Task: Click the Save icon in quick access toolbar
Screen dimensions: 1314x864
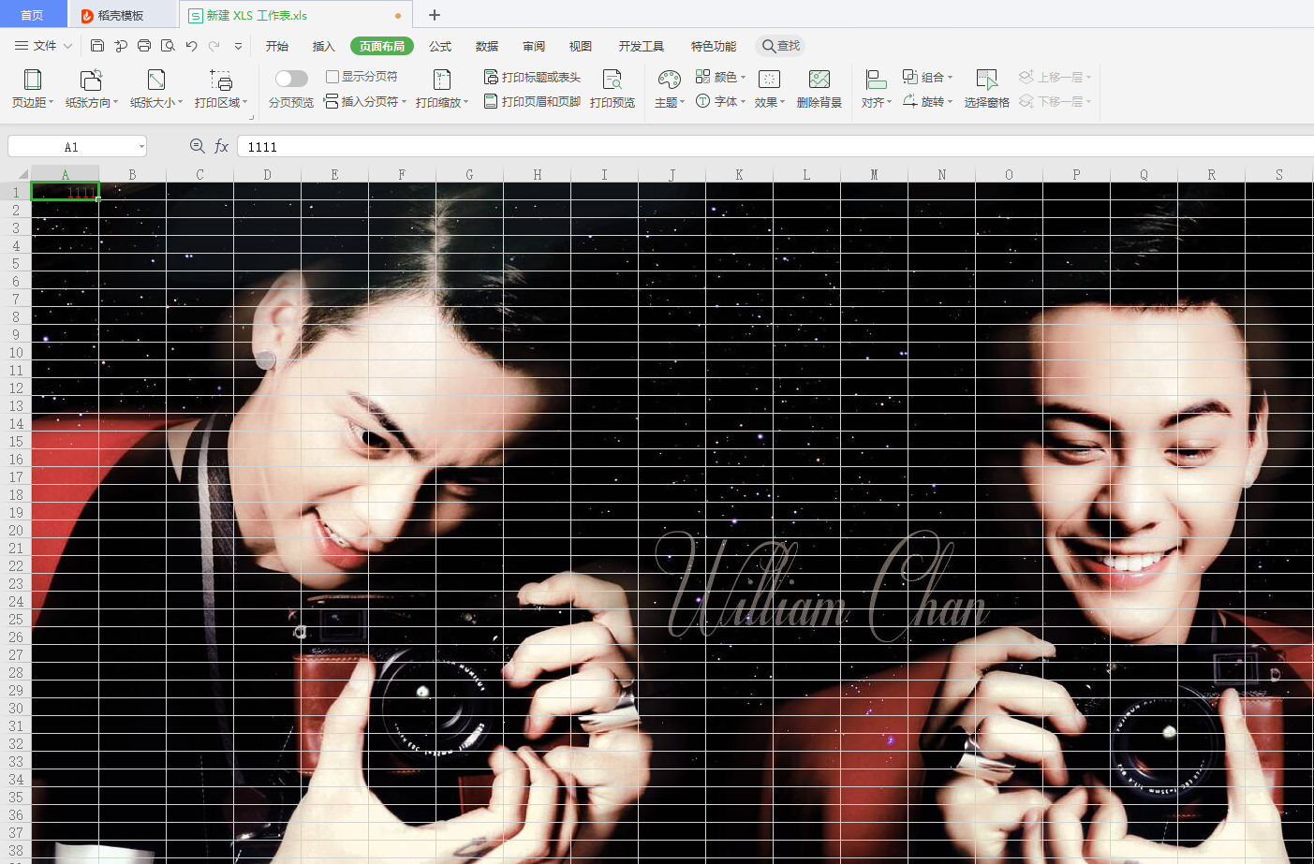Action: point(97,46)
